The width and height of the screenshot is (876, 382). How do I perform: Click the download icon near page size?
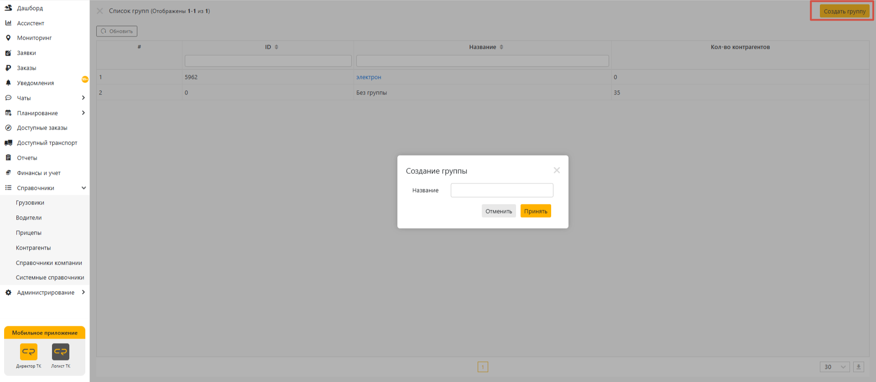pos(858,367)
